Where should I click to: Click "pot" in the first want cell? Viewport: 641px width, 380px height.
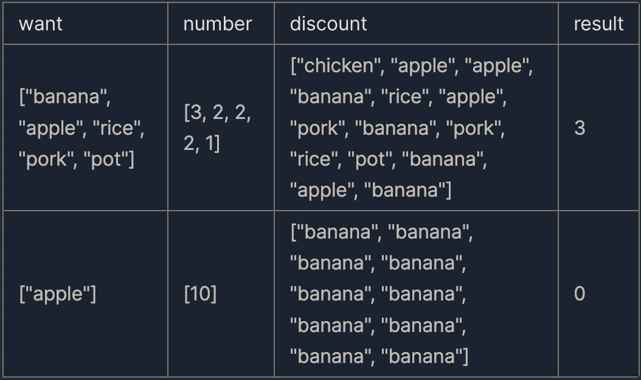[x=105, y=159]
